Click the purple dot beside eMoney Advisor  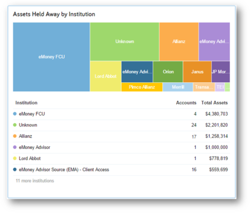[15, 147]
